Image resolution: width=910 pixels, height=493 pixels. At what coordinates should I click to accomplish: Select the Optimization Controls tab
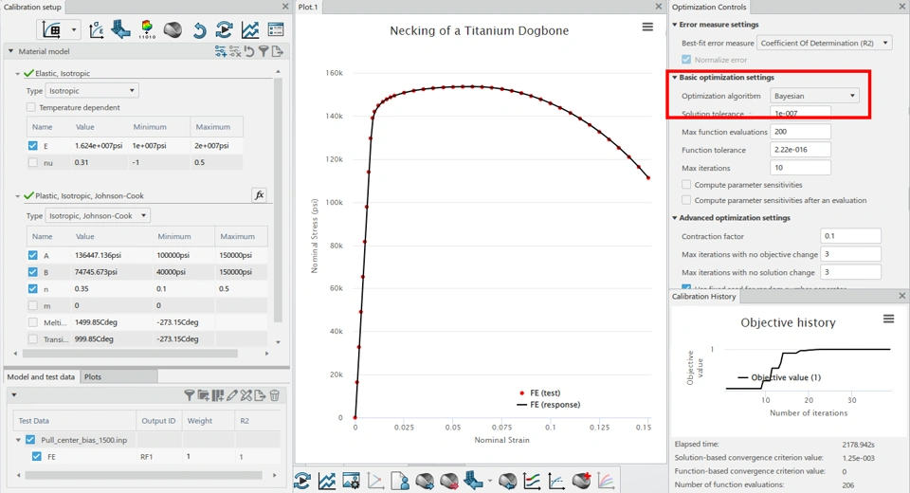(709, 7)
